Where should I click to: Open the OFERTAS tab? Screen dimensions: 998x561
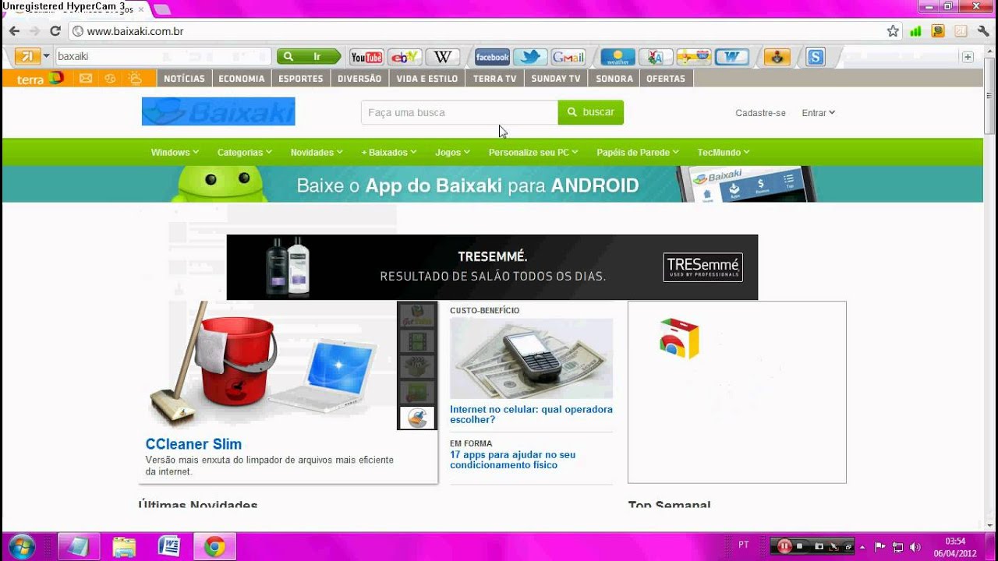[x=666, y=79]
